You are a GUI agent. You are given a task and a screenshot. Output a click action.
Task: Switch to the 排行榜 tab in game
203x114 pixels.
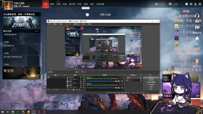pyautogui.click(x=72, y=4)
